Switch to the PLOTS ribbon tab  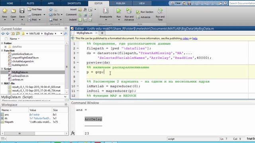tap(30, 3)
